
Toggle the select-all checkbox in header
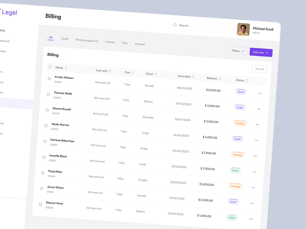pyautogui.click(x=50, y=67)
